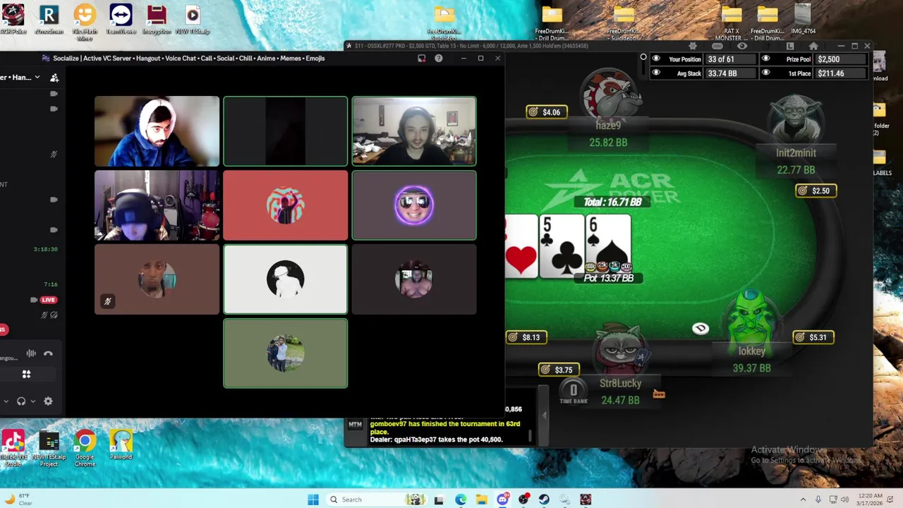Open IMG_4764 desktop file
The image size is (903, 508).
[x=804, y=19]
